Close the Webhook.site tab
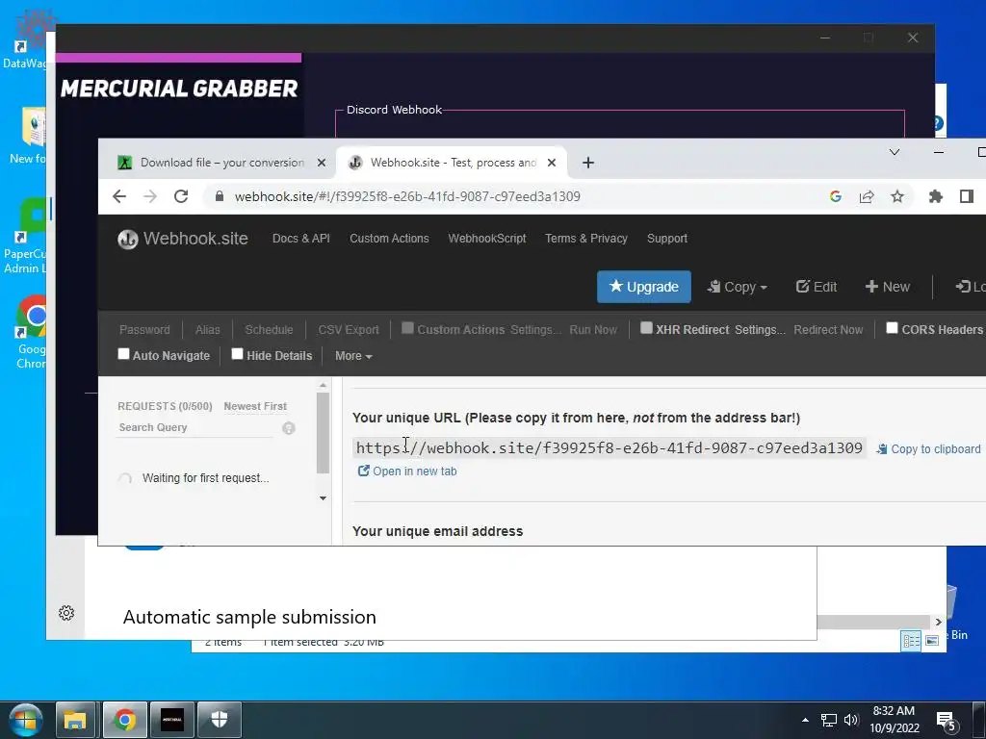Viewport: 986px width, 739px height. [552, 163]
